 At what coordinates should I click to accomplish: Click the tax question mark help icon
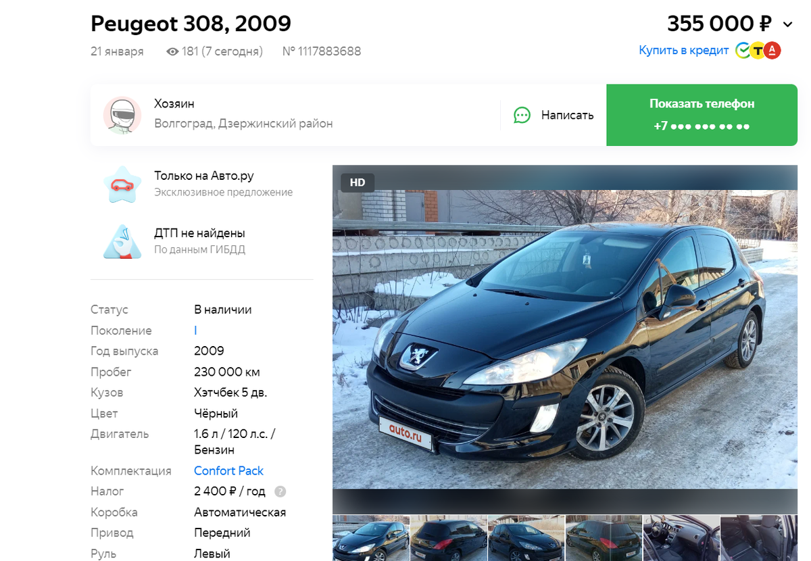coord(280,491)
